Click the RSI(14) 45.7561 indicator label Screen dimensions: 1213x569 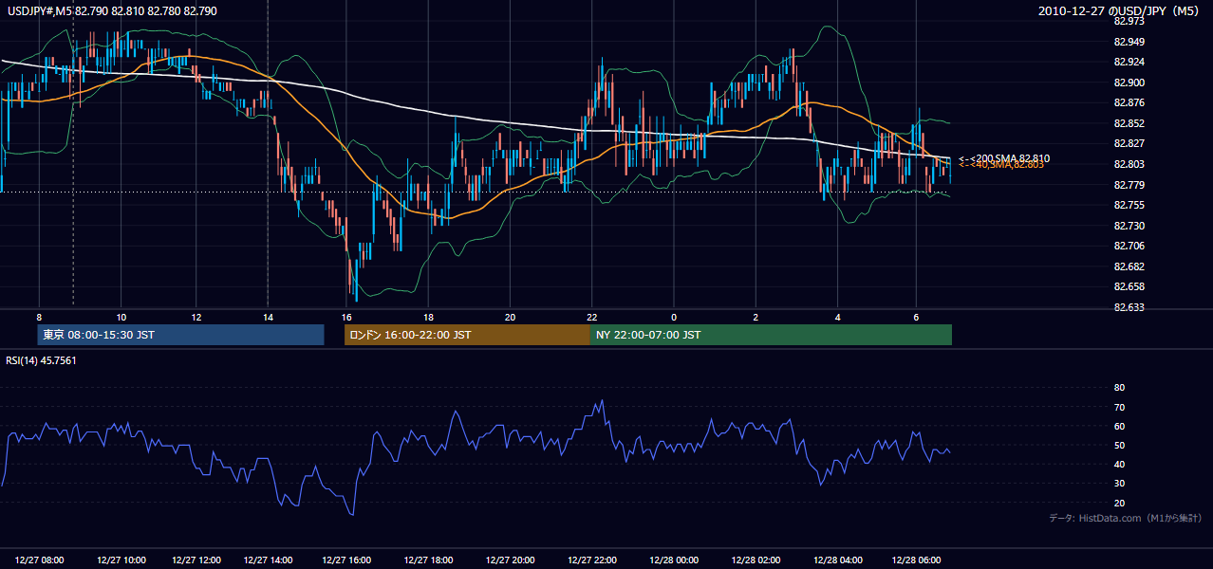[41, 360]
